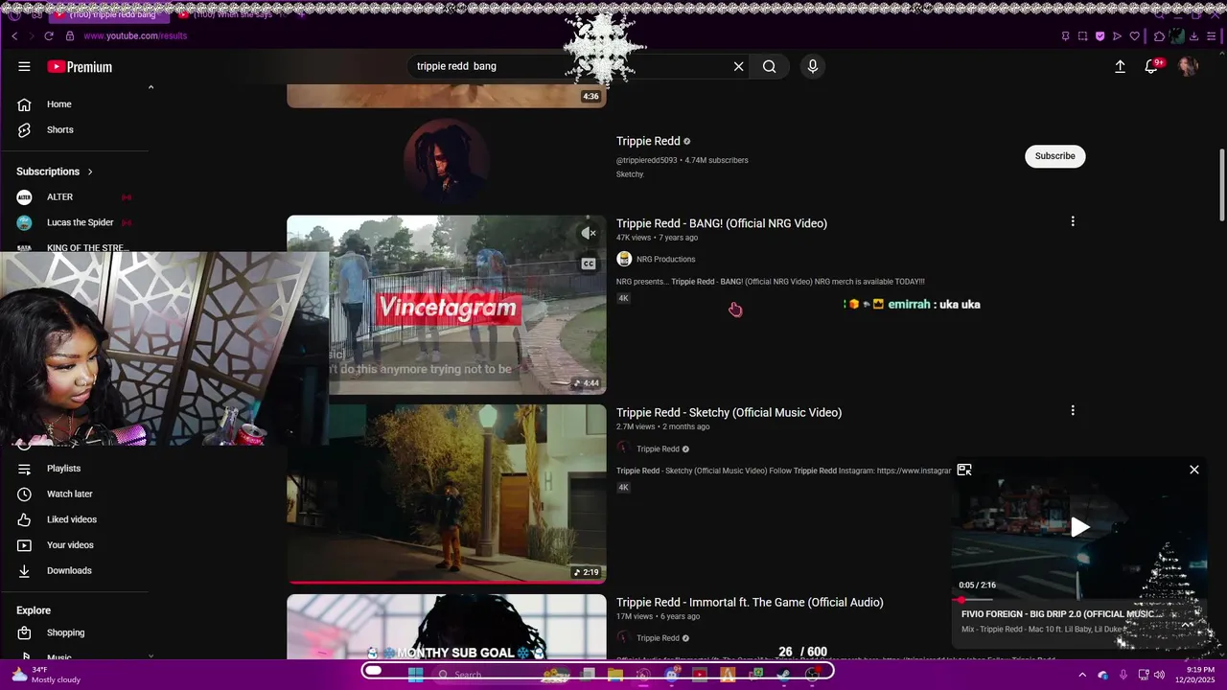Expand miniplayer to watch page
Screen dimensions: 1227x690
tap(964, 470)
